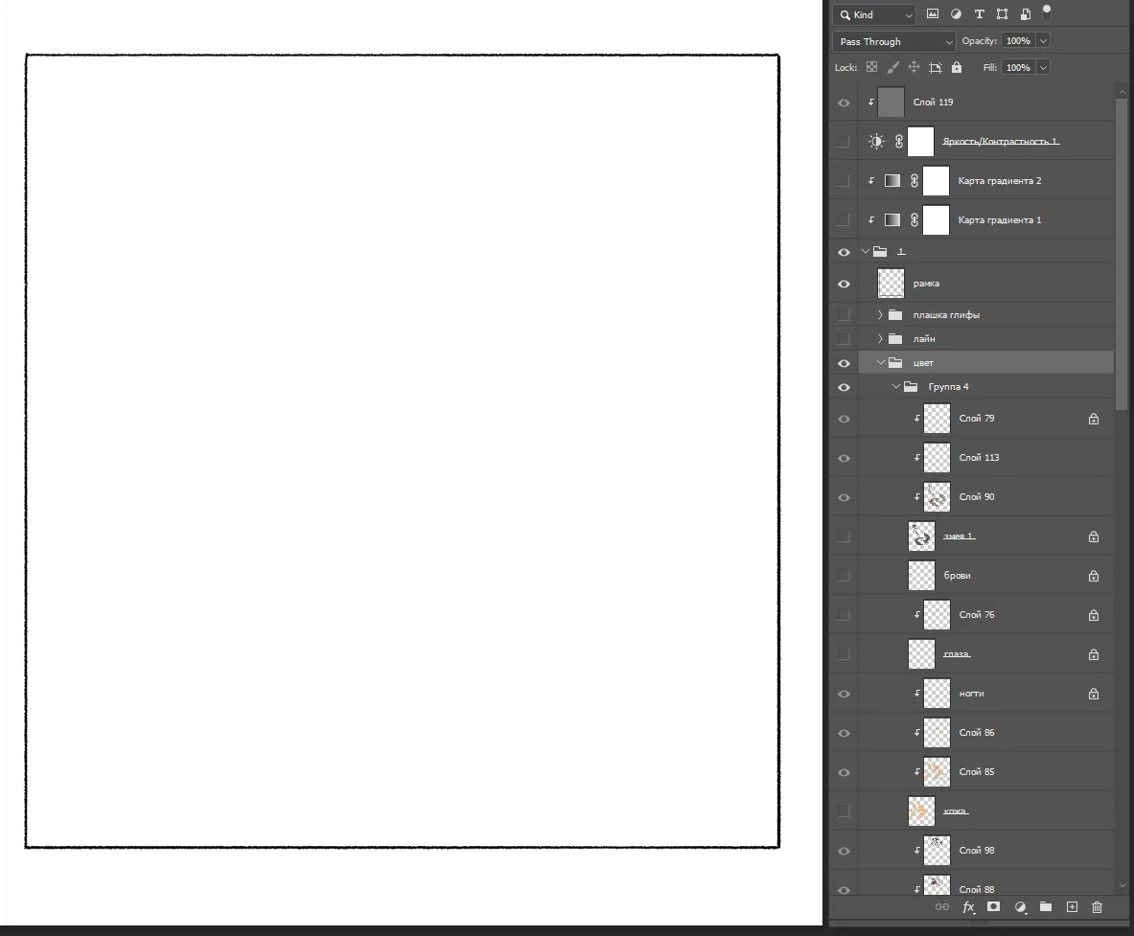Link selected layers at panel bottom
The width and height of the screenshot is (1134, 936).
pos(942,907)
